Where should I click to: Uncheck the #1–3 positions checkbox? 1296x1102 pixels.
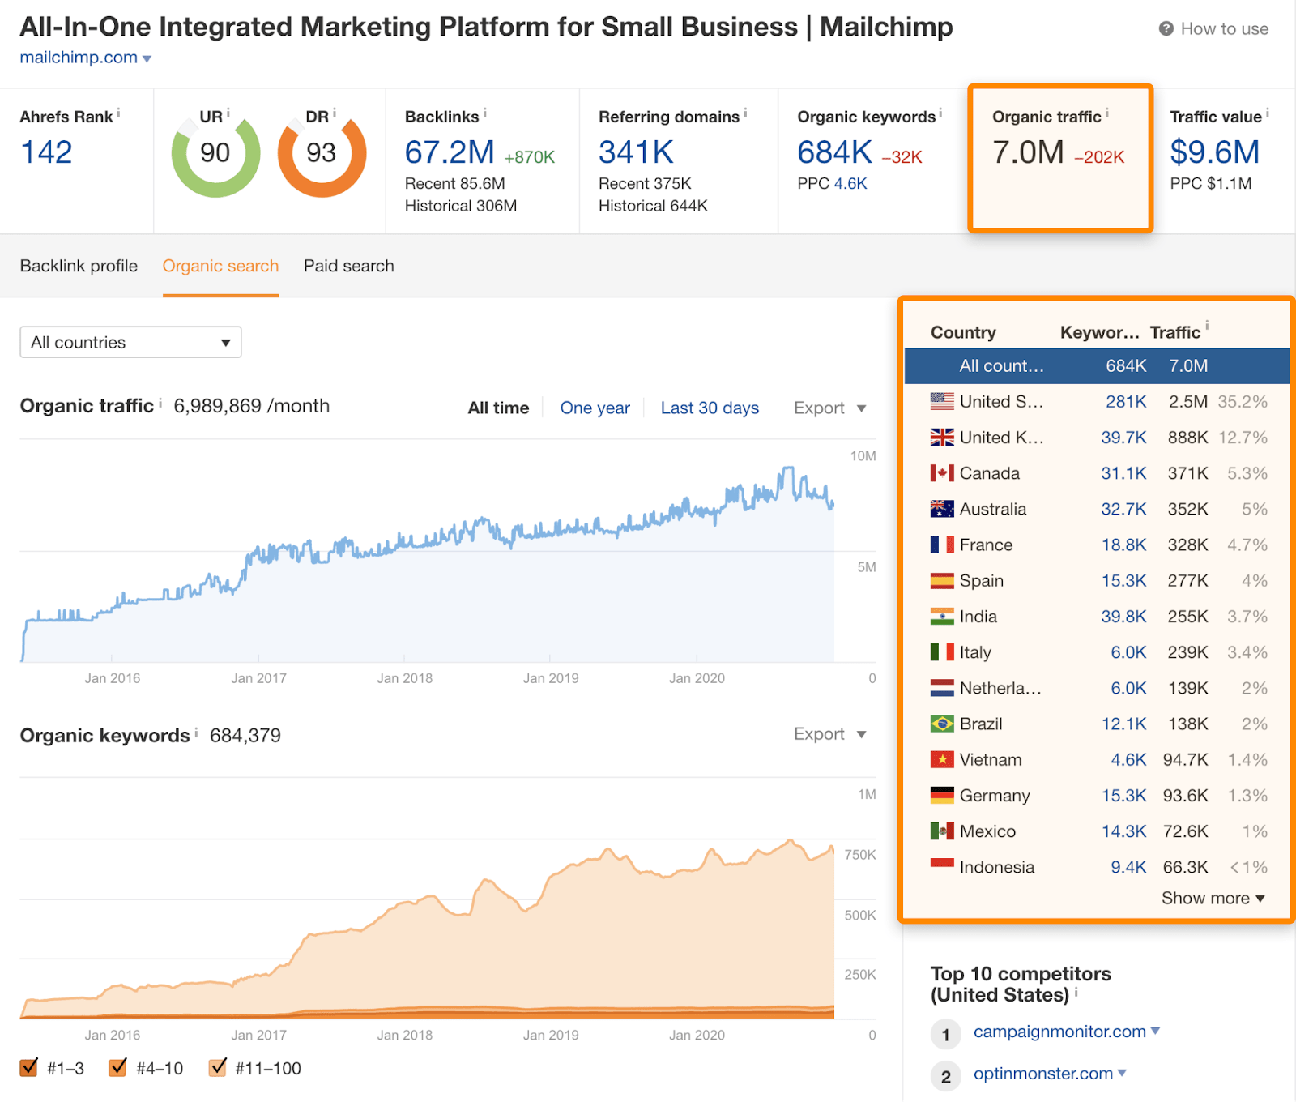click(x=29, y=1067)
